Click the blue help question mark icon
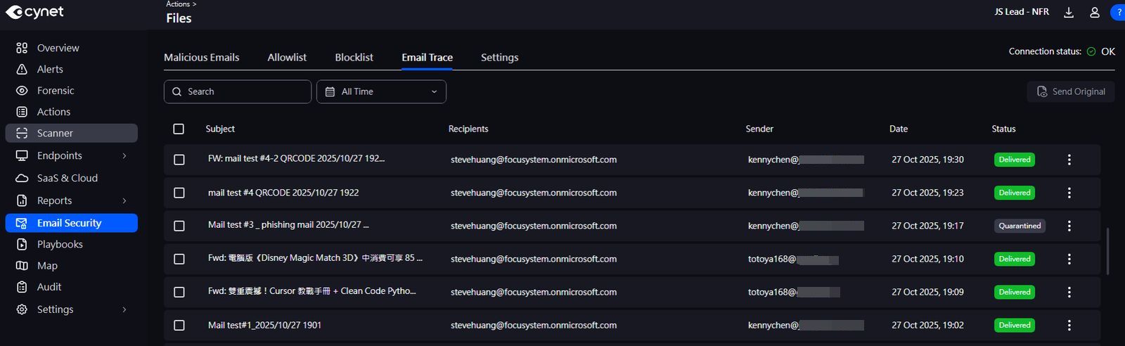1125x346 pixels. 1117,13
